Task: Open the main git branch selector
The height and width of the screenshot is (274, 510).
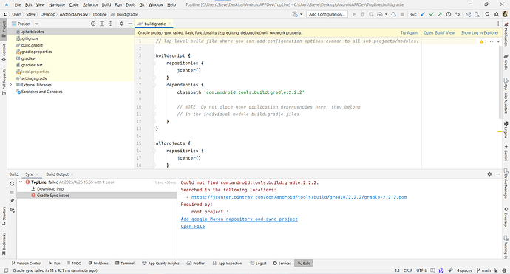Action: point(483,270)
